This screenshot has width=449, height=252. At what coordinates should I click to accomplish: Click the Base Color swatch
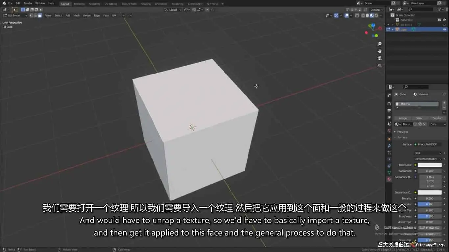coord(430,165)
